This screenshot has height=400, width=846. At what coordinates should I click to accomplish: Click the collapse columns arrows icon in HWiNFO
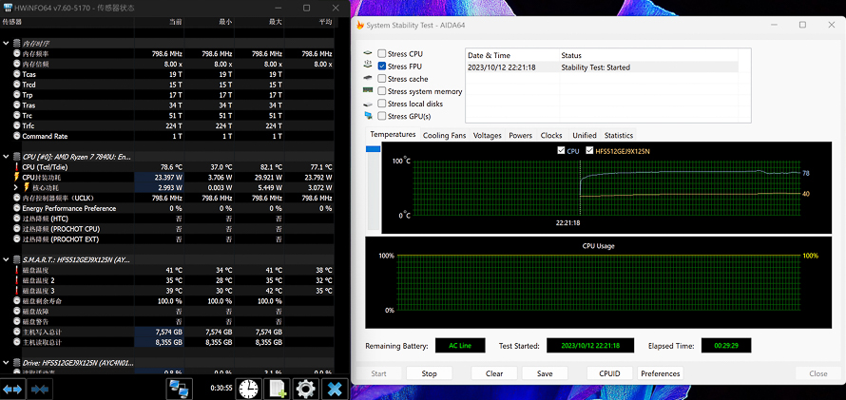(x=40, y=389)
